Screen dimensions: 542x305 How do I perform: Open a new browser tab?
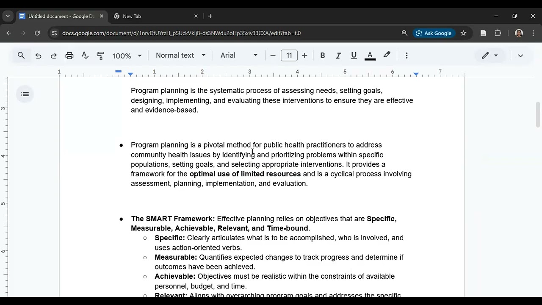coord(210,16)
